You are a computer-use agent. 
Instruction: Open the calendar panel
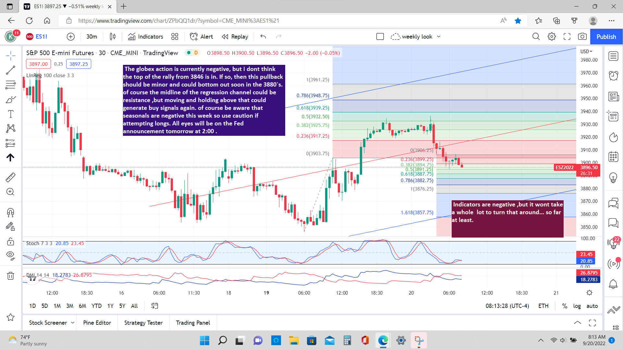613,157
